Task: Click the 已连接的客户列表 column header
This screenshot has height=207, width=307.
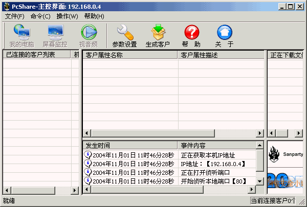Action: (x=37, y=55)
